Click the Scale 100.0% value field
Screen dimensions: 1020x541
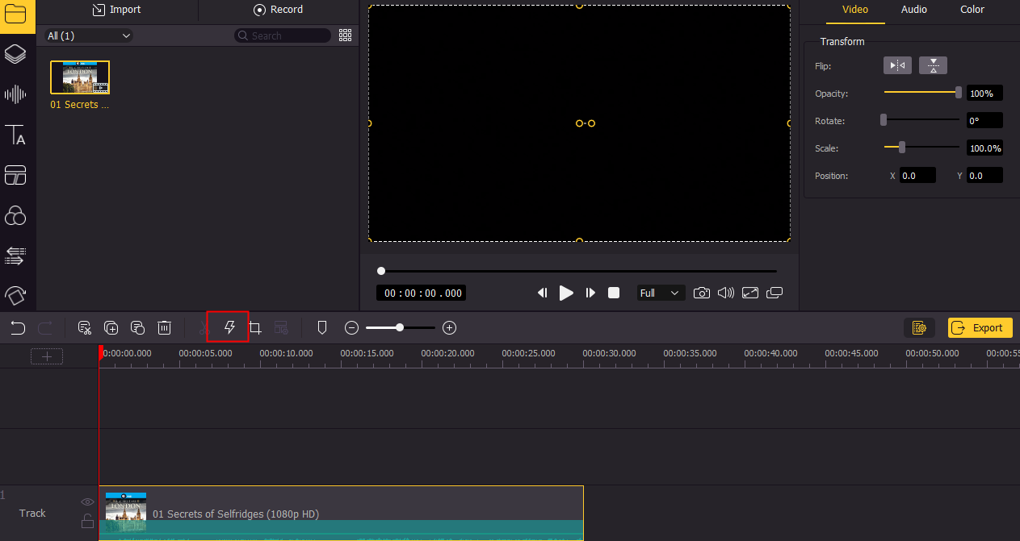click(x=984, y=148)
